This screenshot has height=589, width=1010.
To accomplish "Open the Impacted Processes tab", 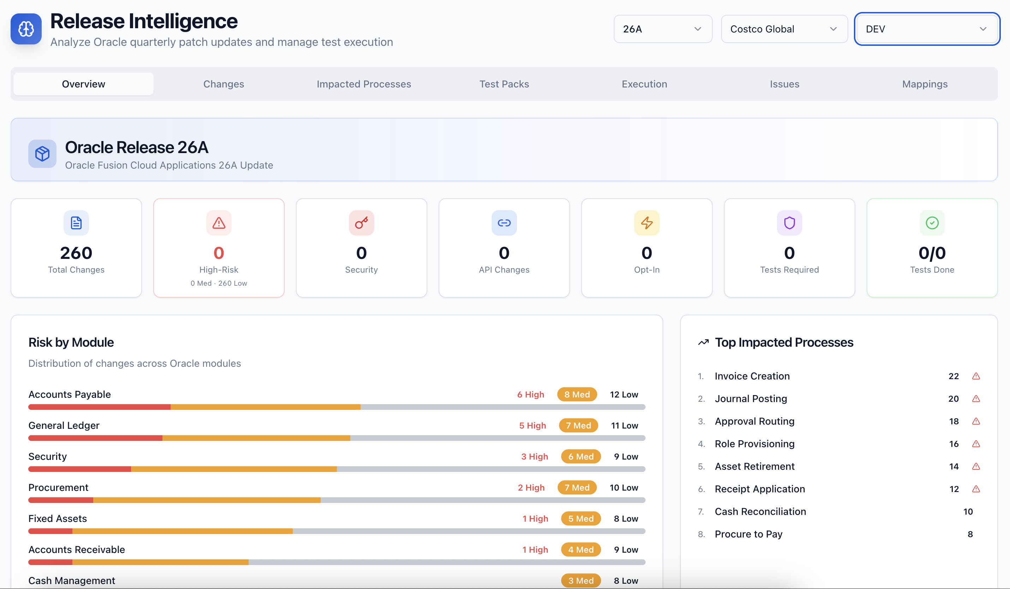I will [x=363, y=84].
